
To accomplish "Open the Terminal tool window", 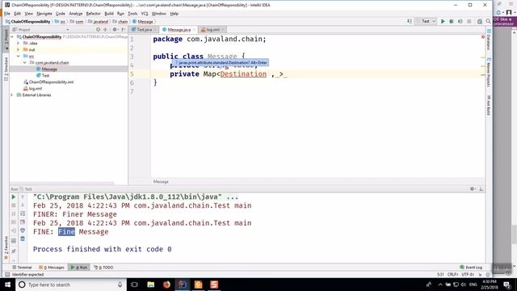I will point(22,268).
